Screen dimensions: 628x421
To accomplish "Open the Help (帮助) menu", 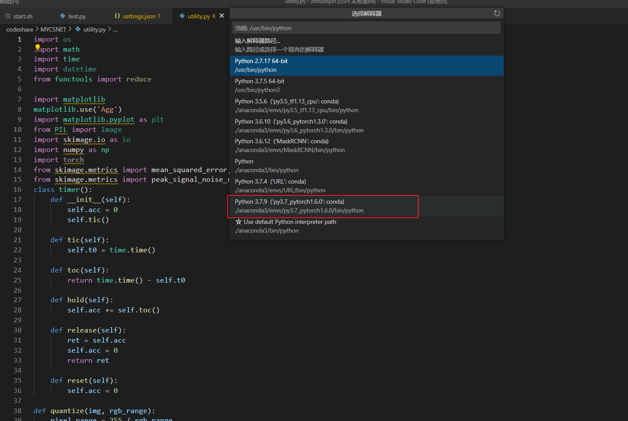I will point(9,2).
